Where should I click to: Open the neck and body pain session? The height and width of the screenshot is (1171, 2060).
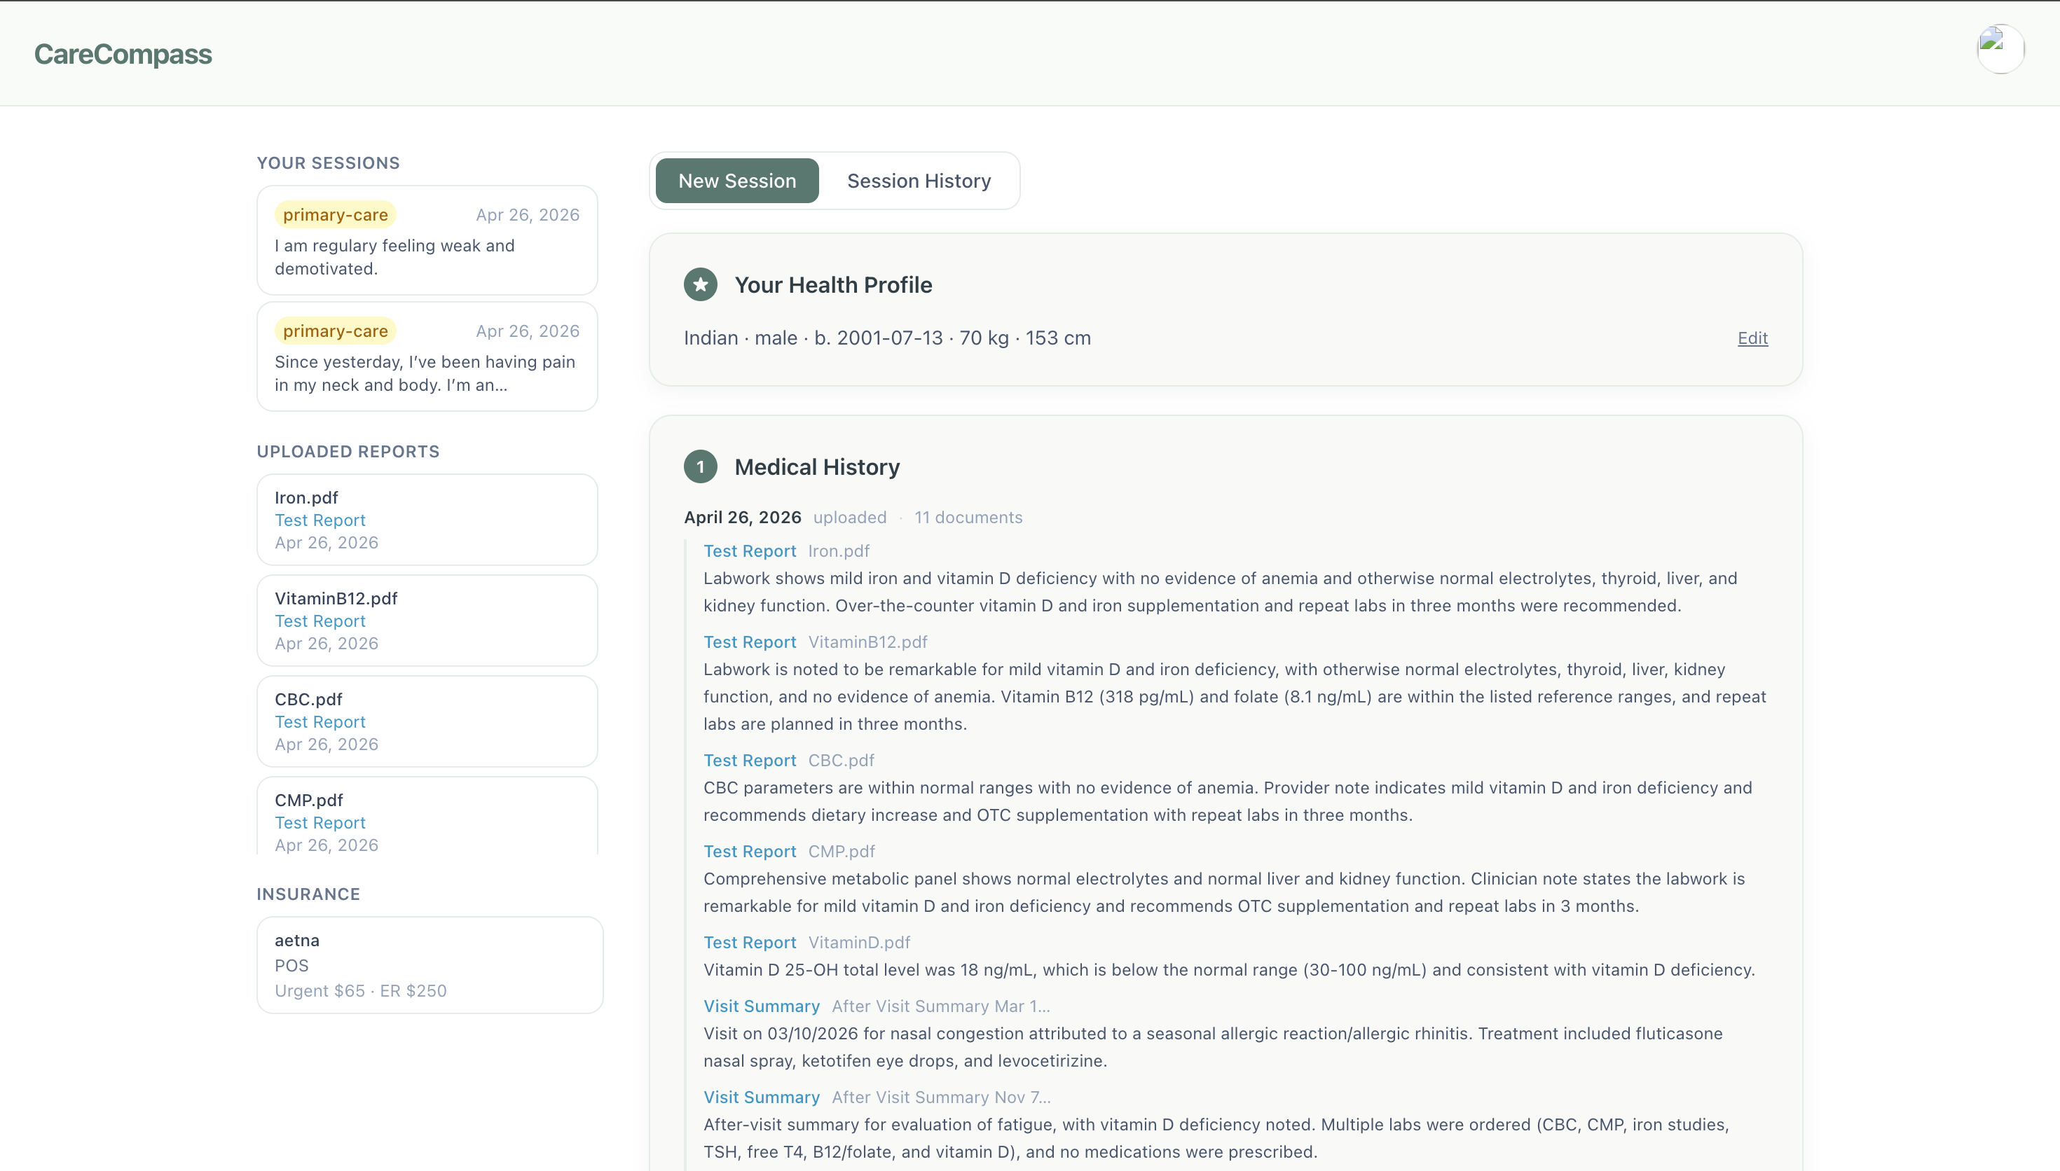coord(426,357)
